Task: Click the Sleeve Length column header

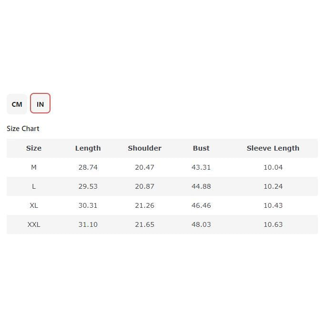Action: (273, 148)
